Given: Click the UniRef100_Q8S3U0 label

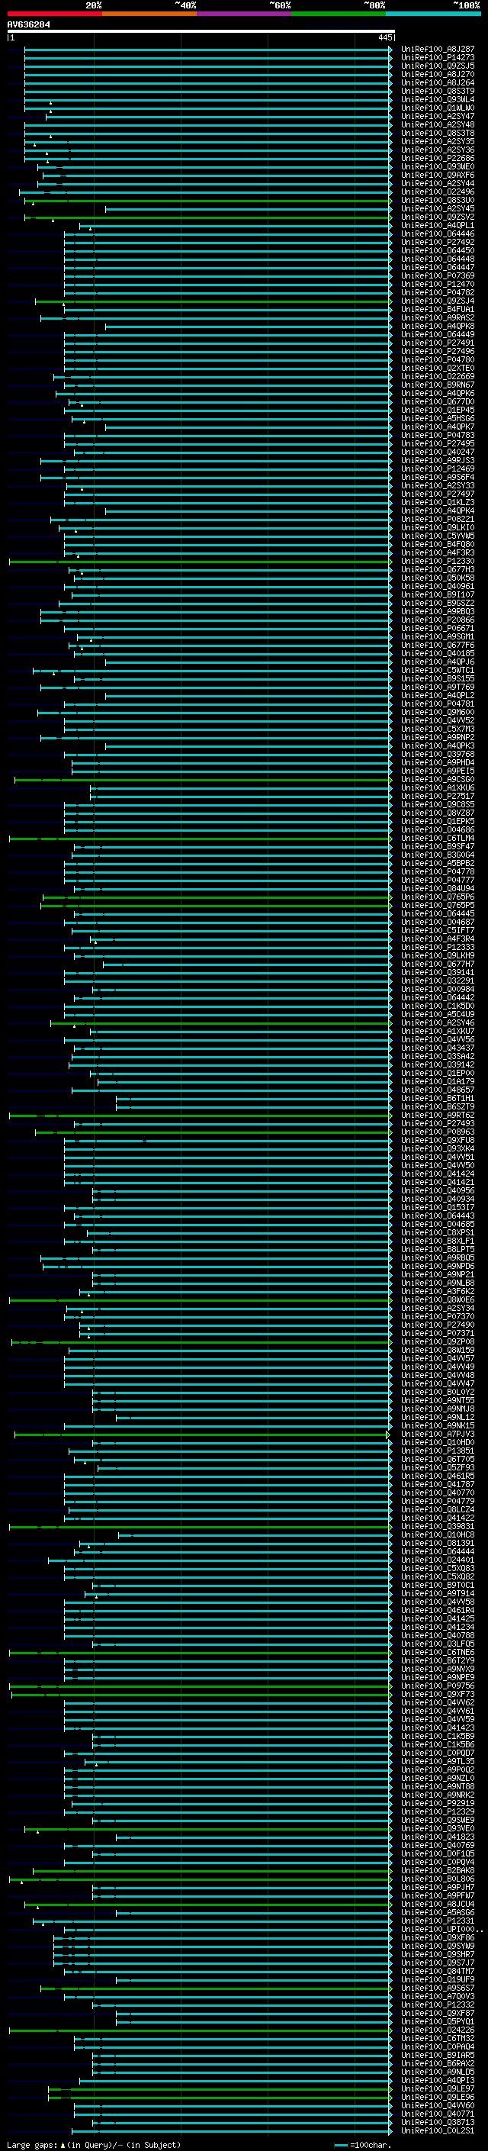Looking at the screenshot, I should pos(438,201).
